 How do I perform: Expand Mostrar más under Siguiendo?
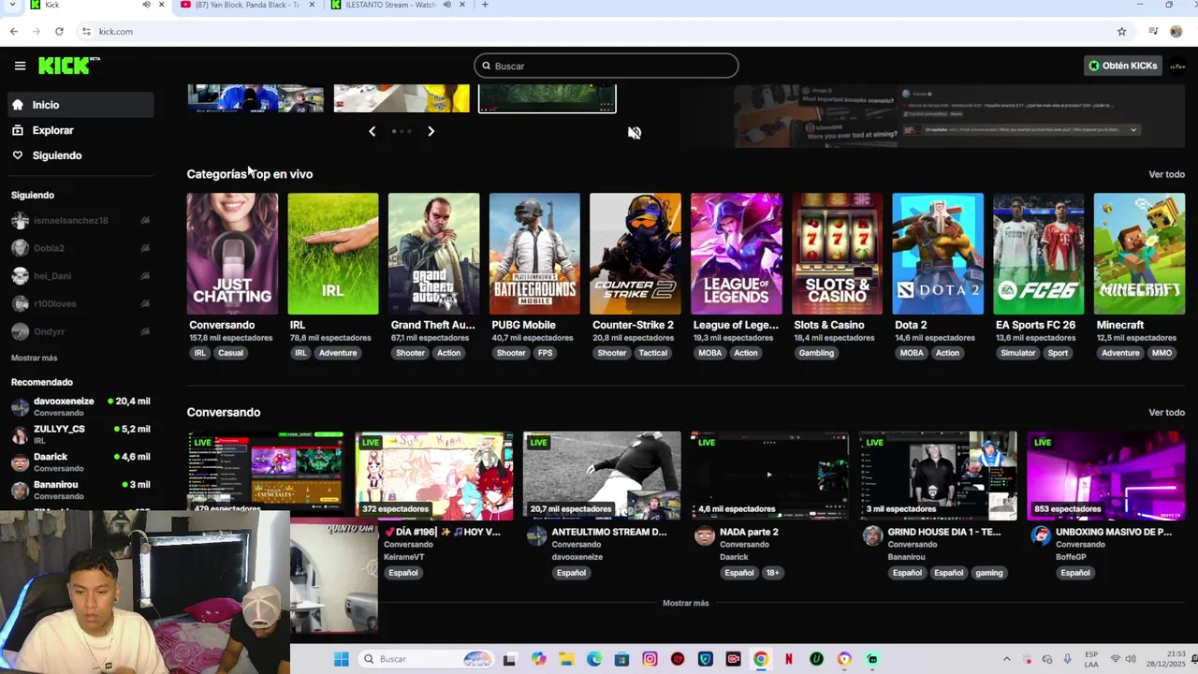click(34, 358)
